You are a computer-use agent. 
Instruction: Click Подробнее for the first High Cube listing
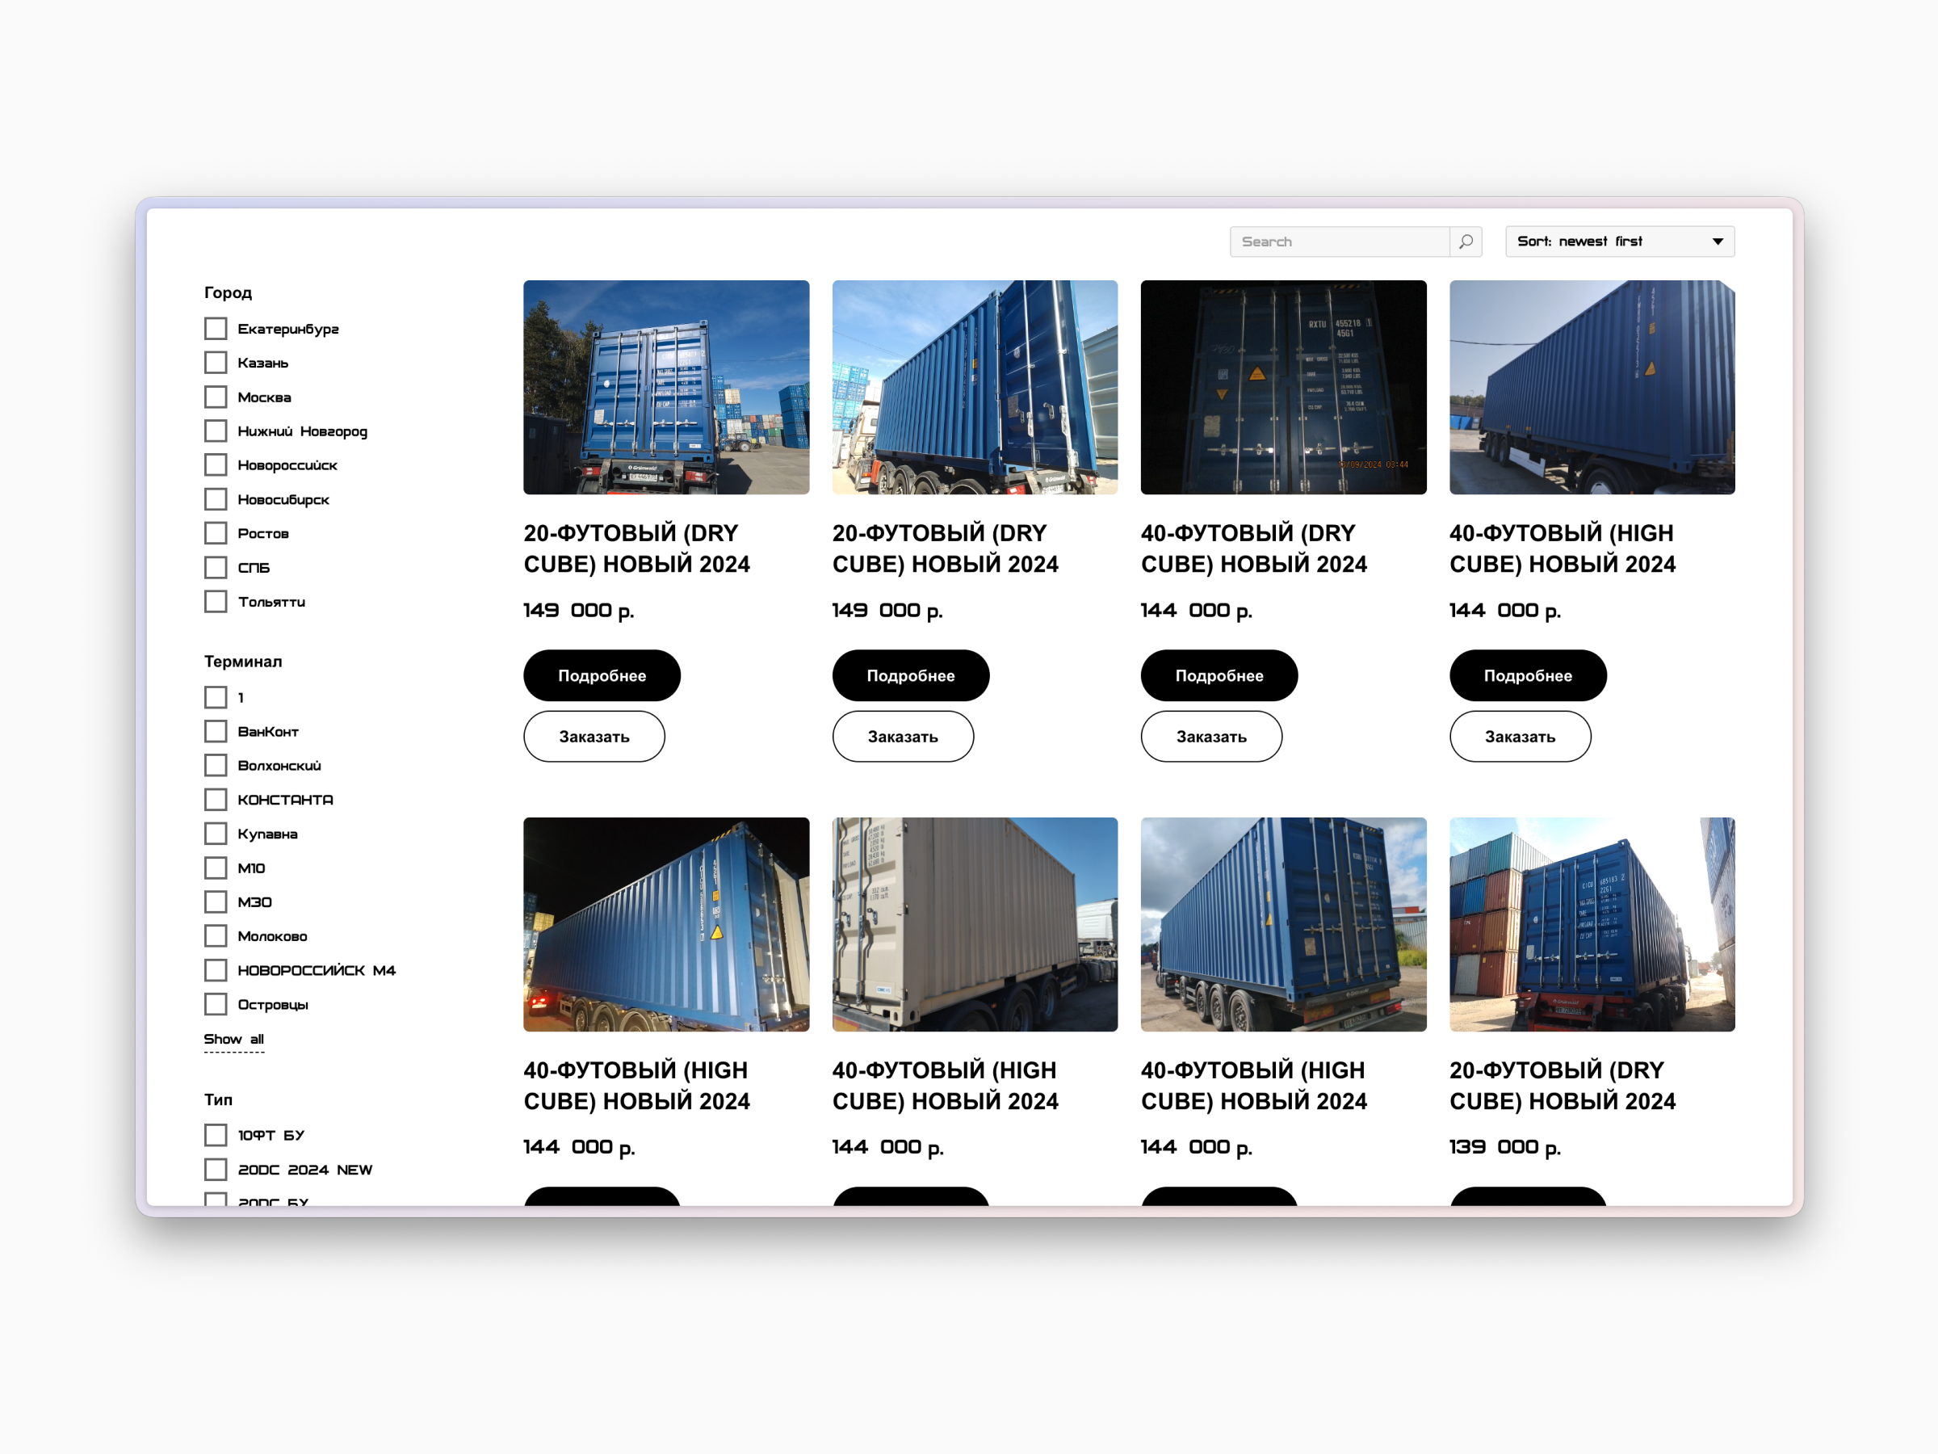click(x=1527, y=676)
